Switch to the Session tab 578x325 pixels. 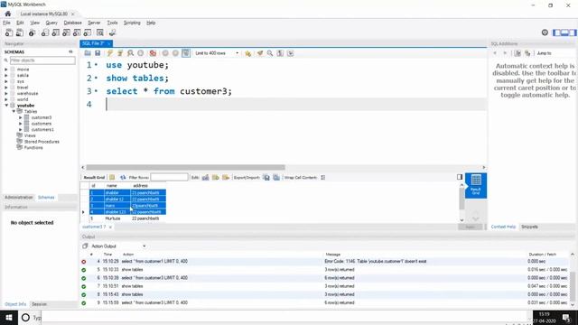(x=39, y=304)
